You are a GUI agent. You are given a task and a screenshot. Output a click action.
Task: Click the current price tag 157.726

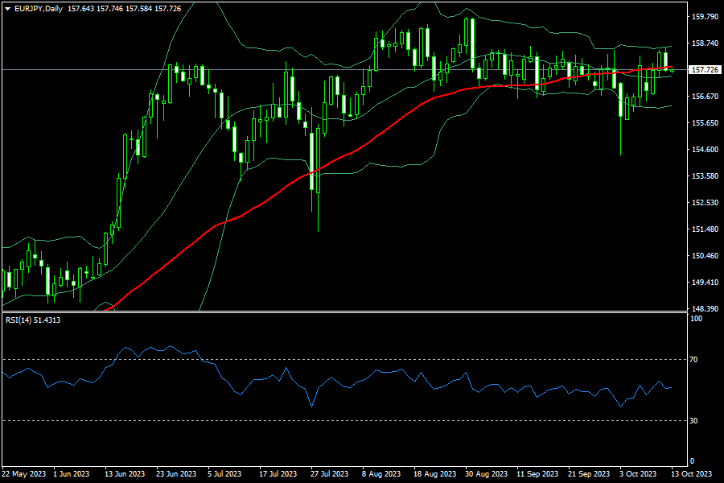coord(705,70)
